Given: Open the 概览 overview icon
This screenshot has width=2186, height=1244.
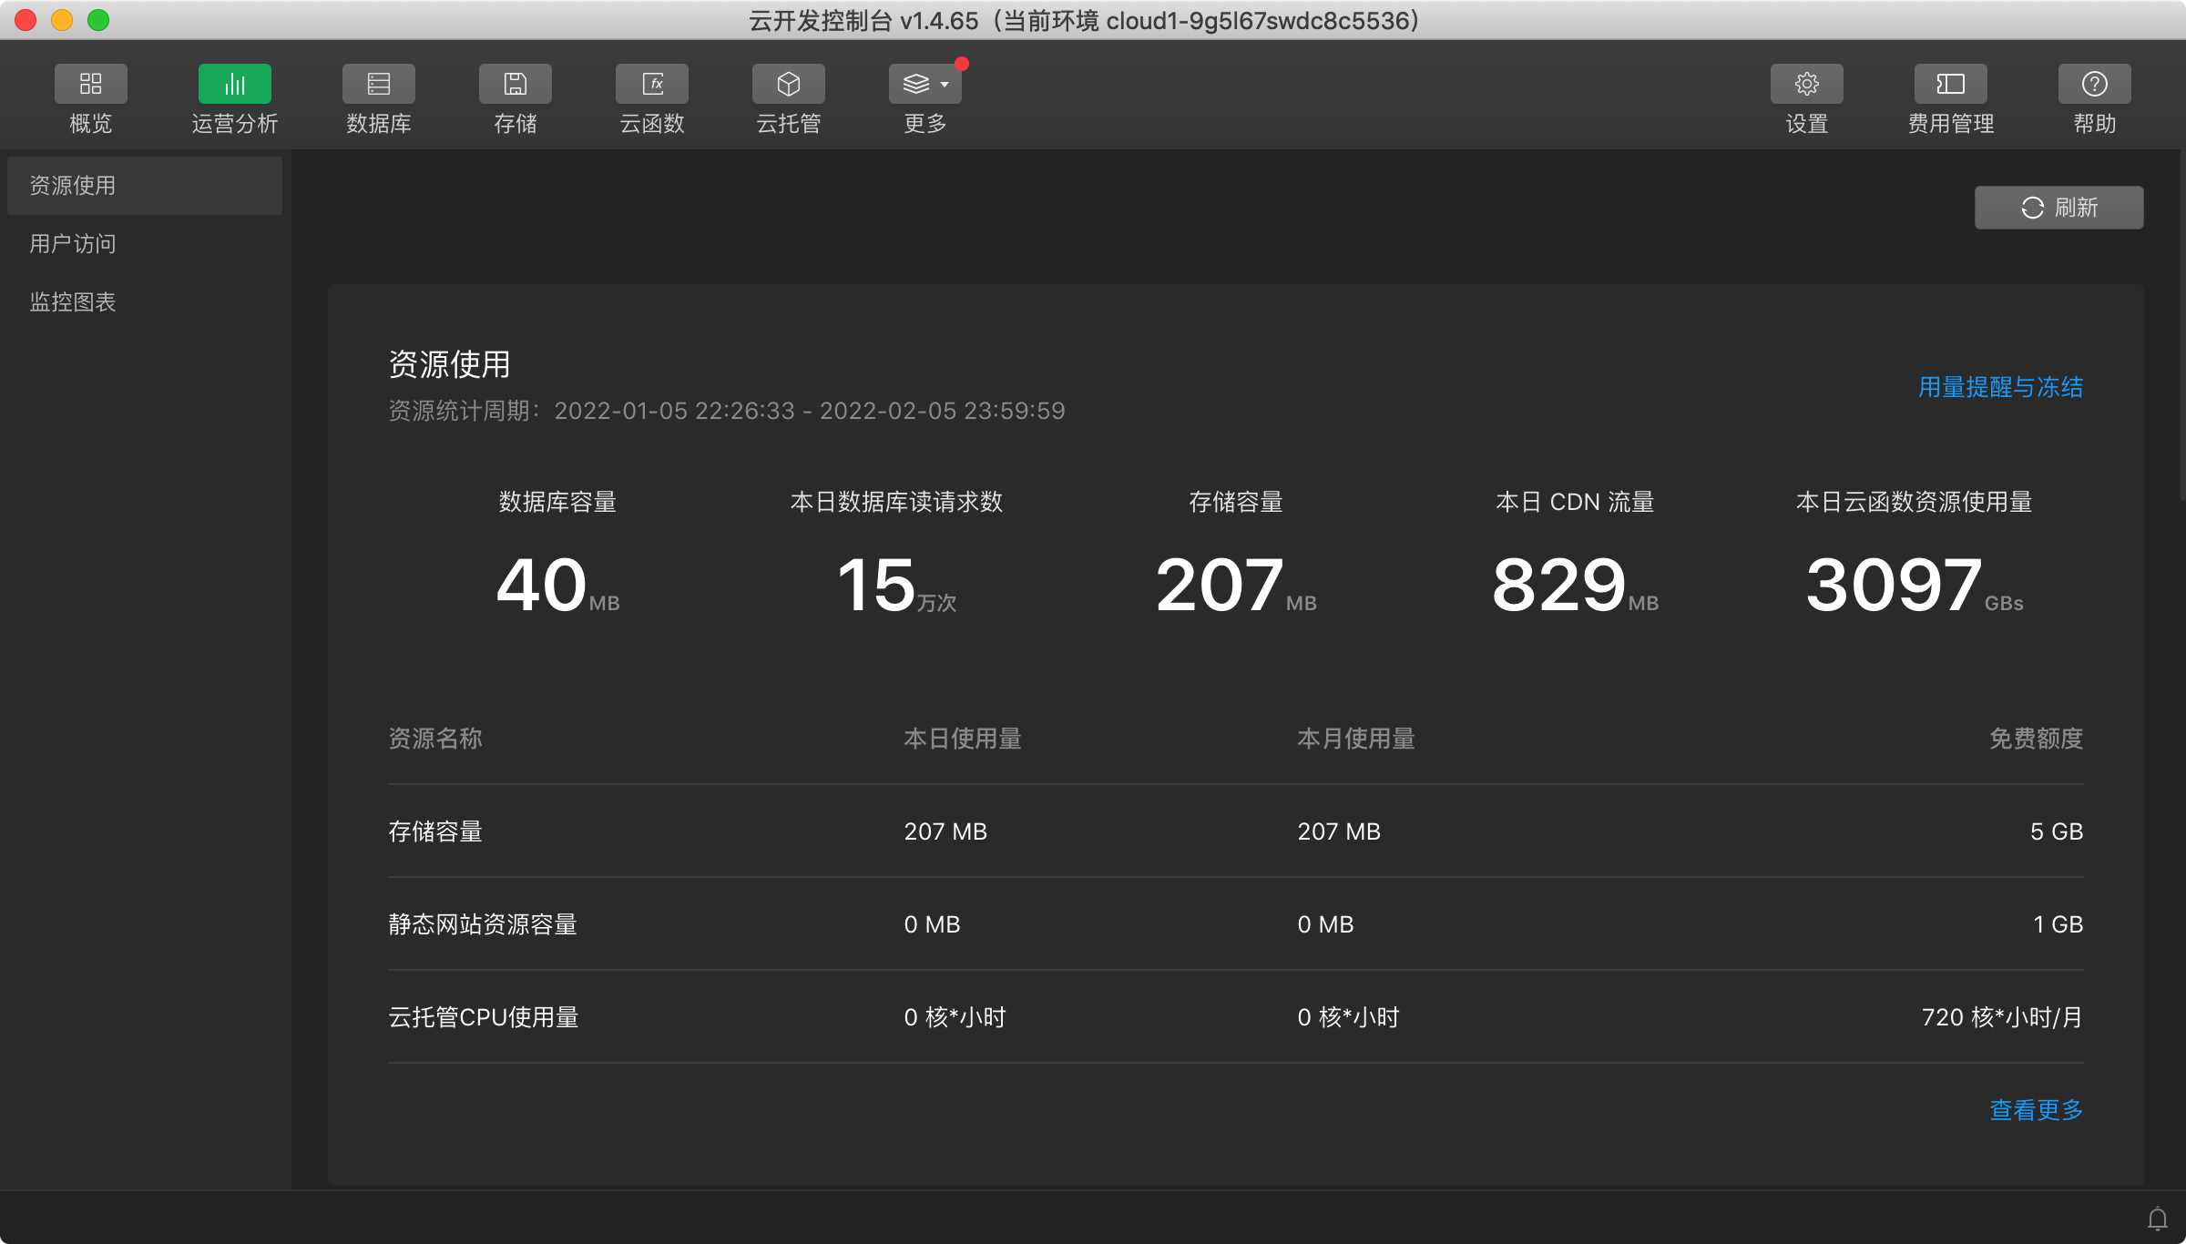Looking at the screenshot, I should click(x=90, y=85).
